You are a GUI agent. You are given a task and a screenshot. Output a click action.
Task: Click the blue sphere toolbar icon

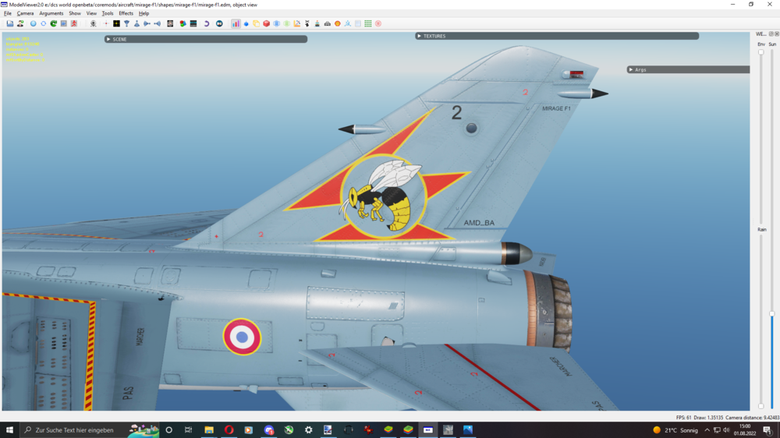pyautogui.click(x=34, y=23)
